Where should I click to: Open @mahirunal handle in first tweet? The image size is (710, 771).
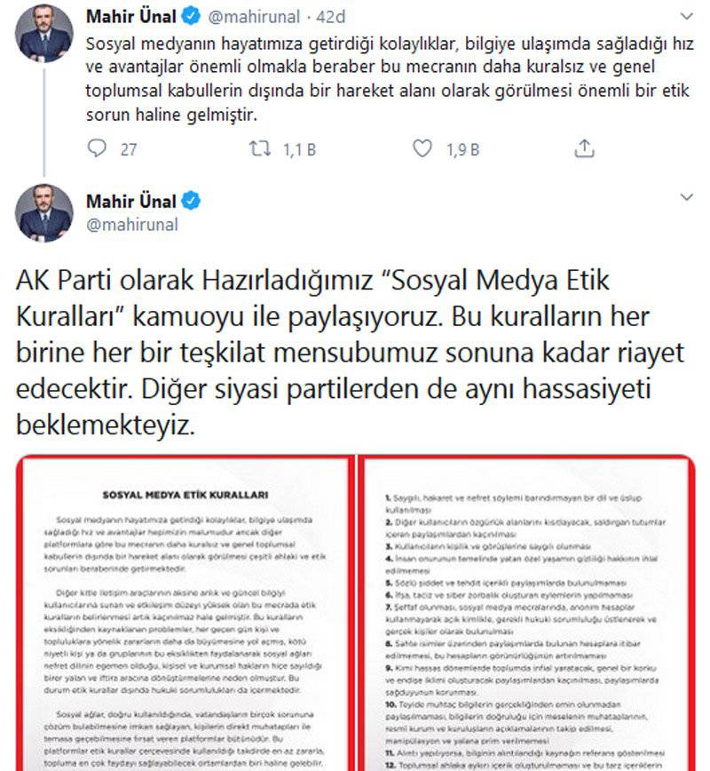[x=254, y=17]
